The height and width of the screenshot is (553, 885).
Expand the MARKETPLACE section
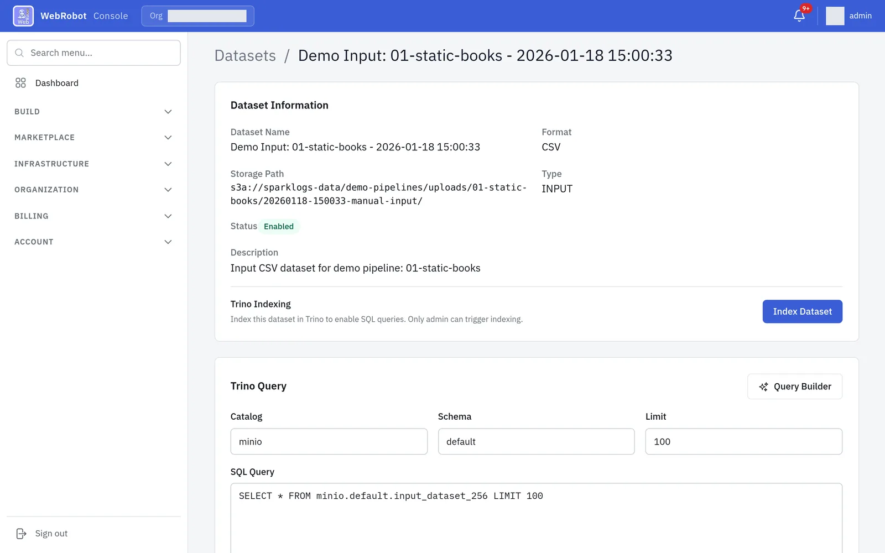(93, 138)
